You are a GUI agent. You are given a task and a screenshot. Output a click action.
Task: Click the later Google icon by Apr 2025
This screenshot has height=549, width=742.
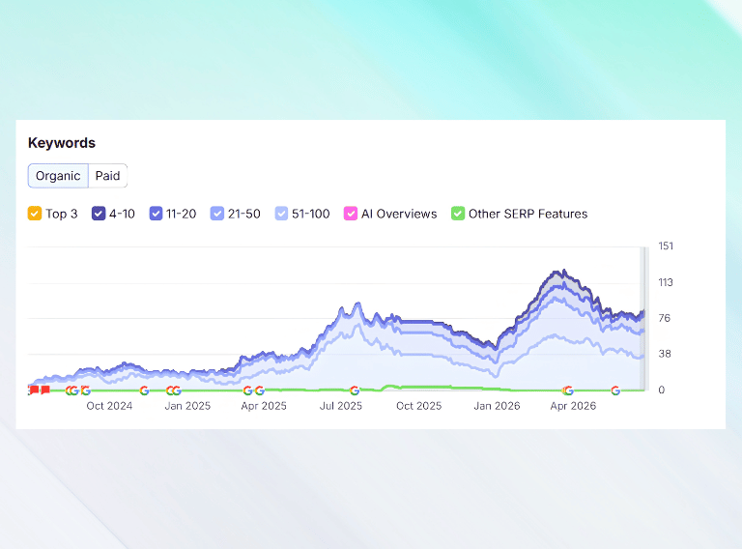coord(259,390)
